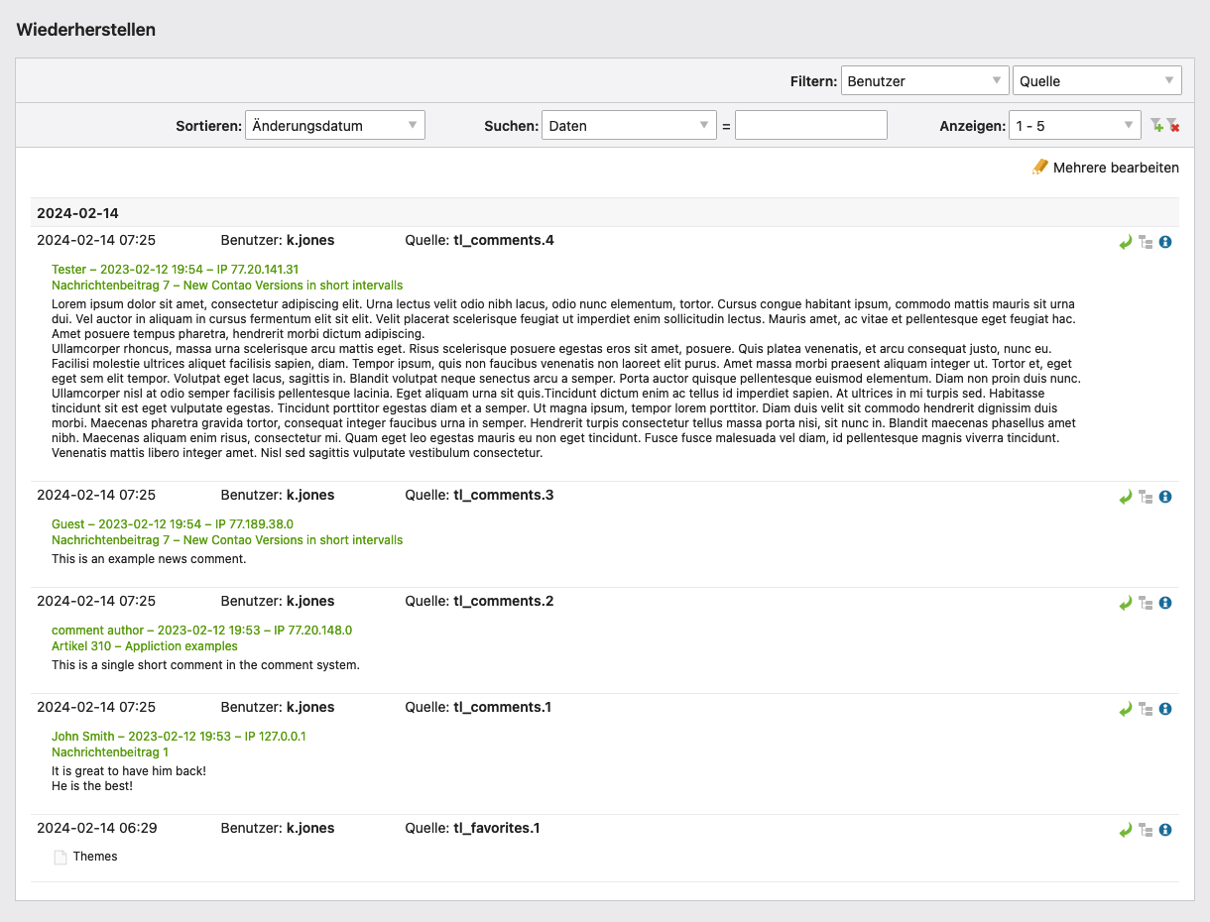This screenshot has width=1210, height=922.
Task: Restore the tl_comments.4 entry
Action: pyautogui.click(x=1126, y=242)
